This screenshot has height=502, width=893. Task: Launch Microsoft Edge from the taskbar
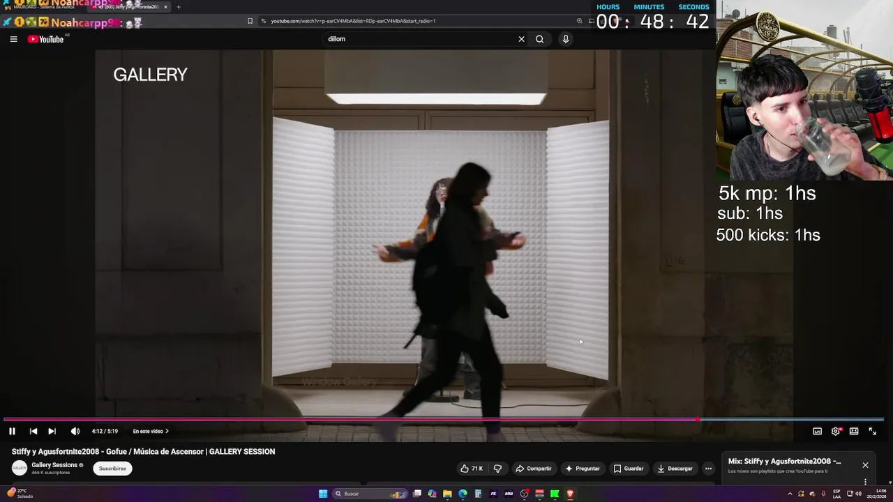pos(463,494)
